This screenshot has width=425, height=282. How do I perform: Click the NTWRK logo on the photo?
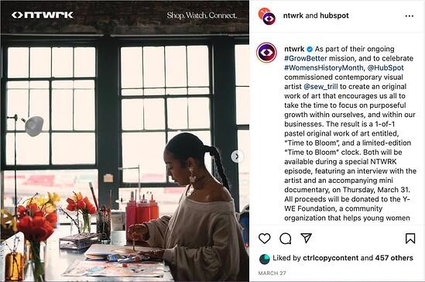[x=43, y=15]
